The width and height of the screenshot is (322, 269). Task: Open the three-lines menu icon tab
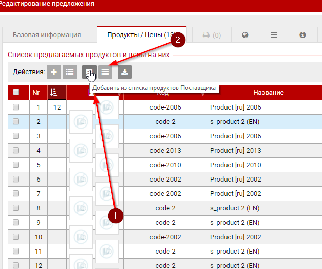coord(274,35)
